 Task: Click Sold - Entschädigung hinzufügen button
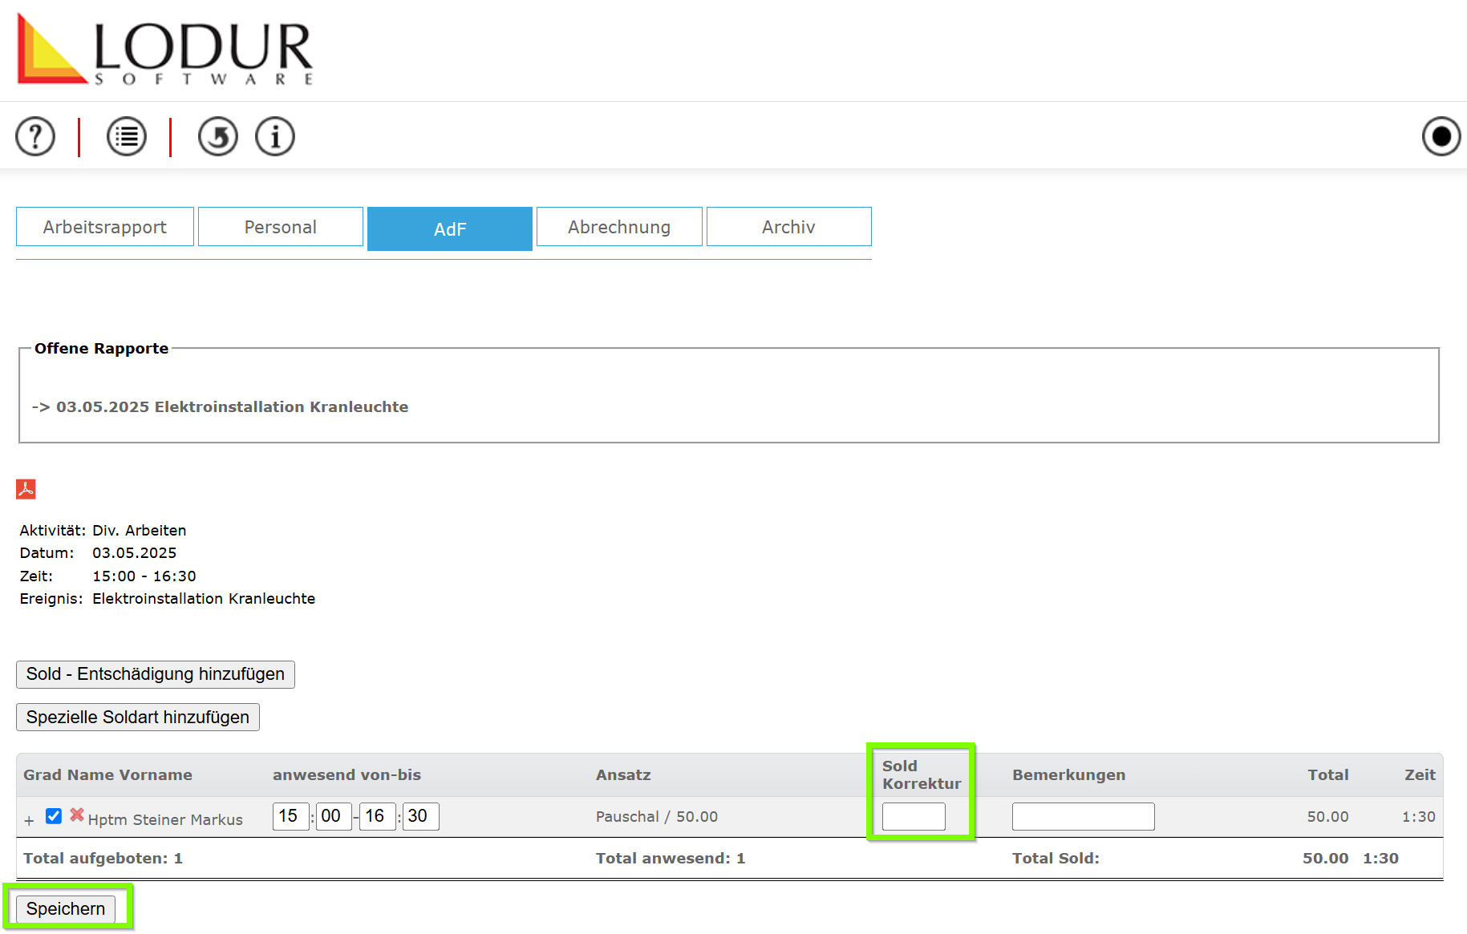click(156, 674)
